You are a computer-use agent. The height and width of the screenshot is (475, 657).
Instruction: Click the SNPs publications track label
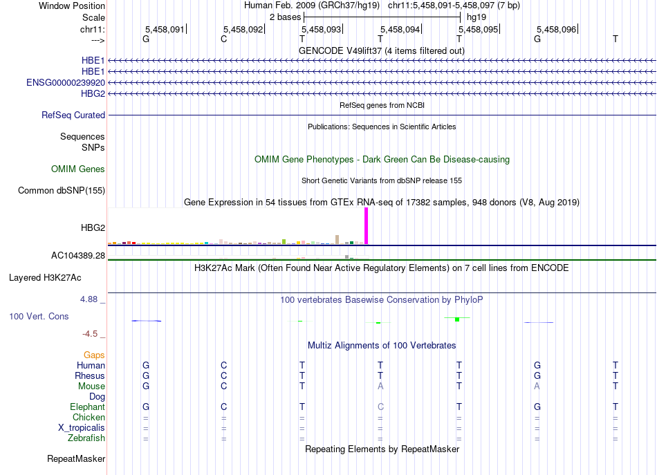coord(93,148)
